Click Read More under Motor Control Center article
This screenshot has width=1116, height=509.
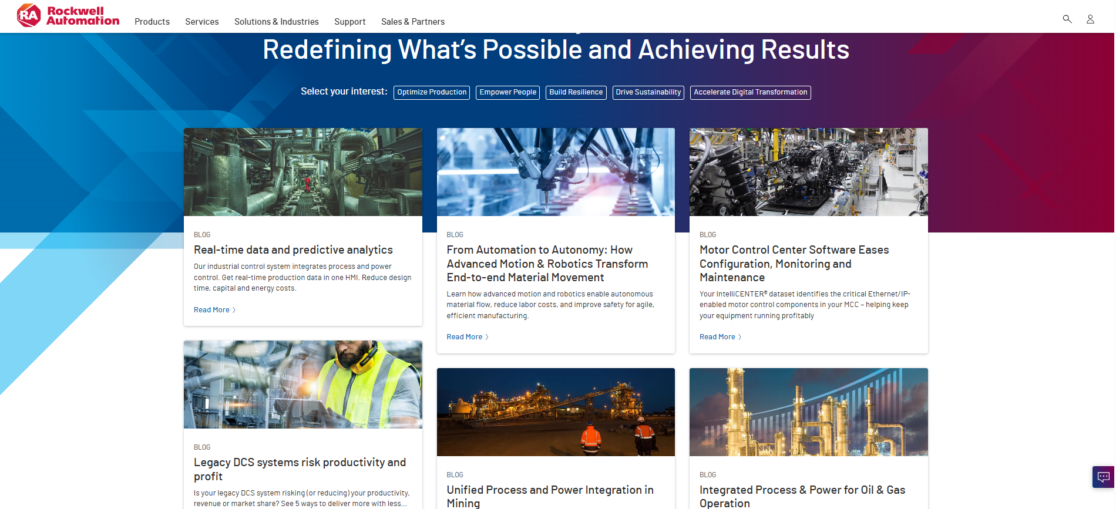coord(721,337)
